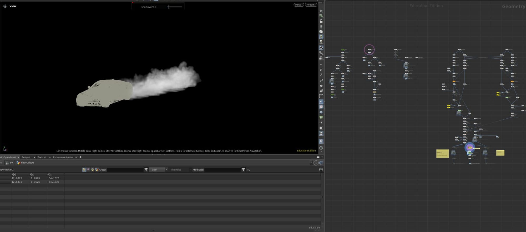This screenshot has height=232, width=526.
Task: Click the Group filter funnel icon
Action: 146,170
